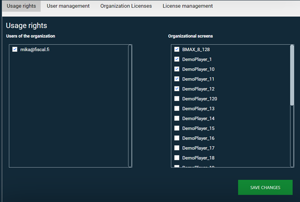
Task: Tick the DemoPlayer_14 checkbox
Action: [x=177, y=118]
